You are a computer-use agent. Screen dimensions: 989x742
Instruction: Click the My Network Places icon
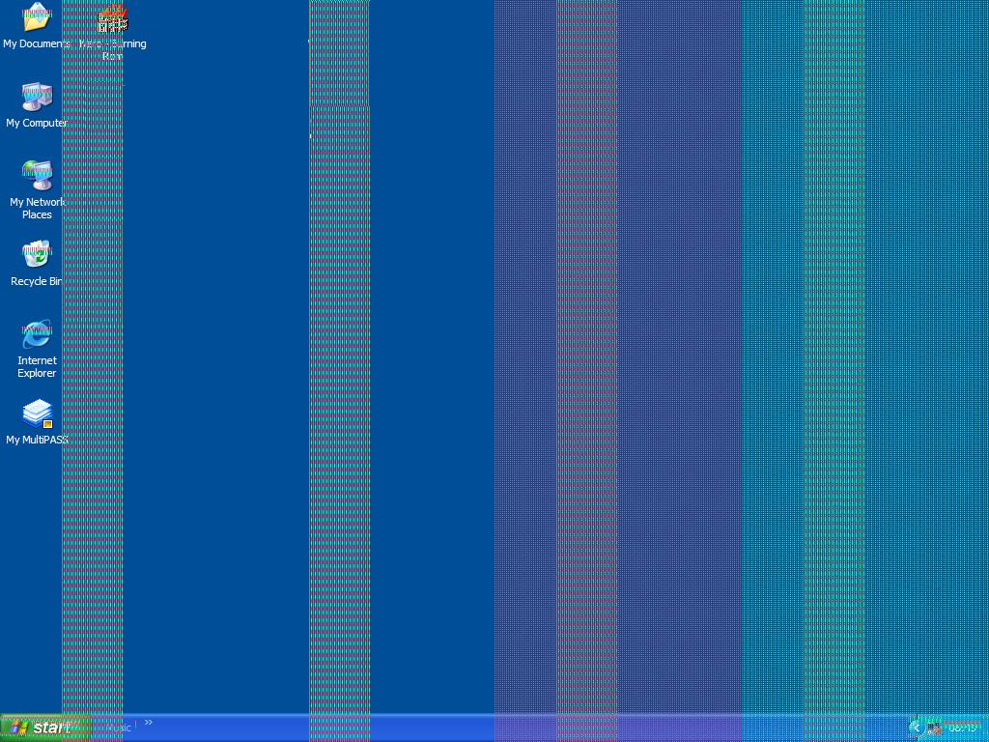click(37, 176)
